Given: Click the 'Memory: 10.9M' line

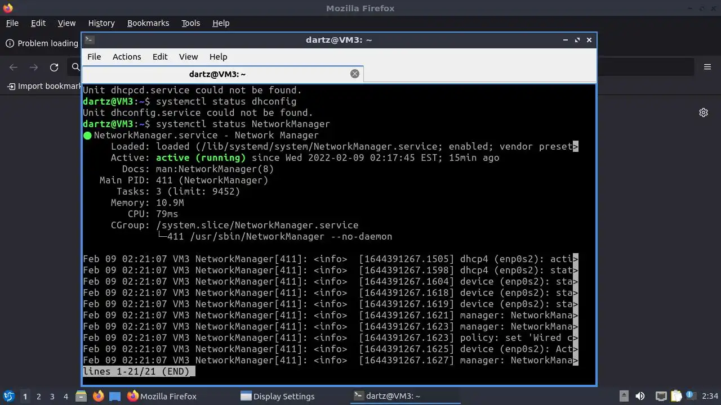Looking at the screenshot, I should click(x=147, y=202).
